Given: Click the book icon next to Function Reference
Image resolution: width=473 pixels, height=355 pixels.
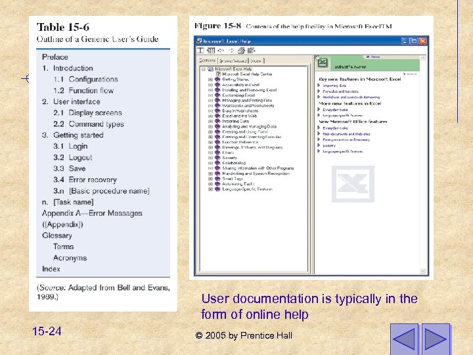Looking at the screenshot, I should point(217,142).
